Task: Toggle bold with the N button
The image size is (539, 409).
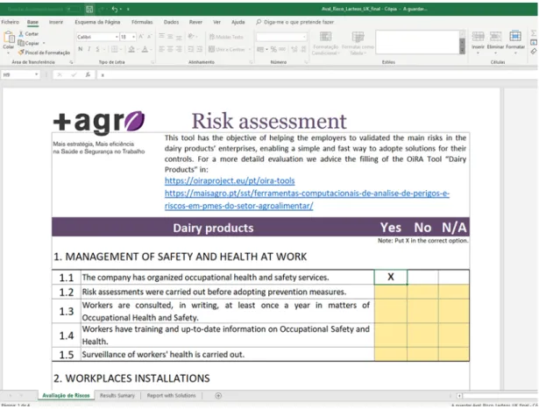Action: pos(80,49)
